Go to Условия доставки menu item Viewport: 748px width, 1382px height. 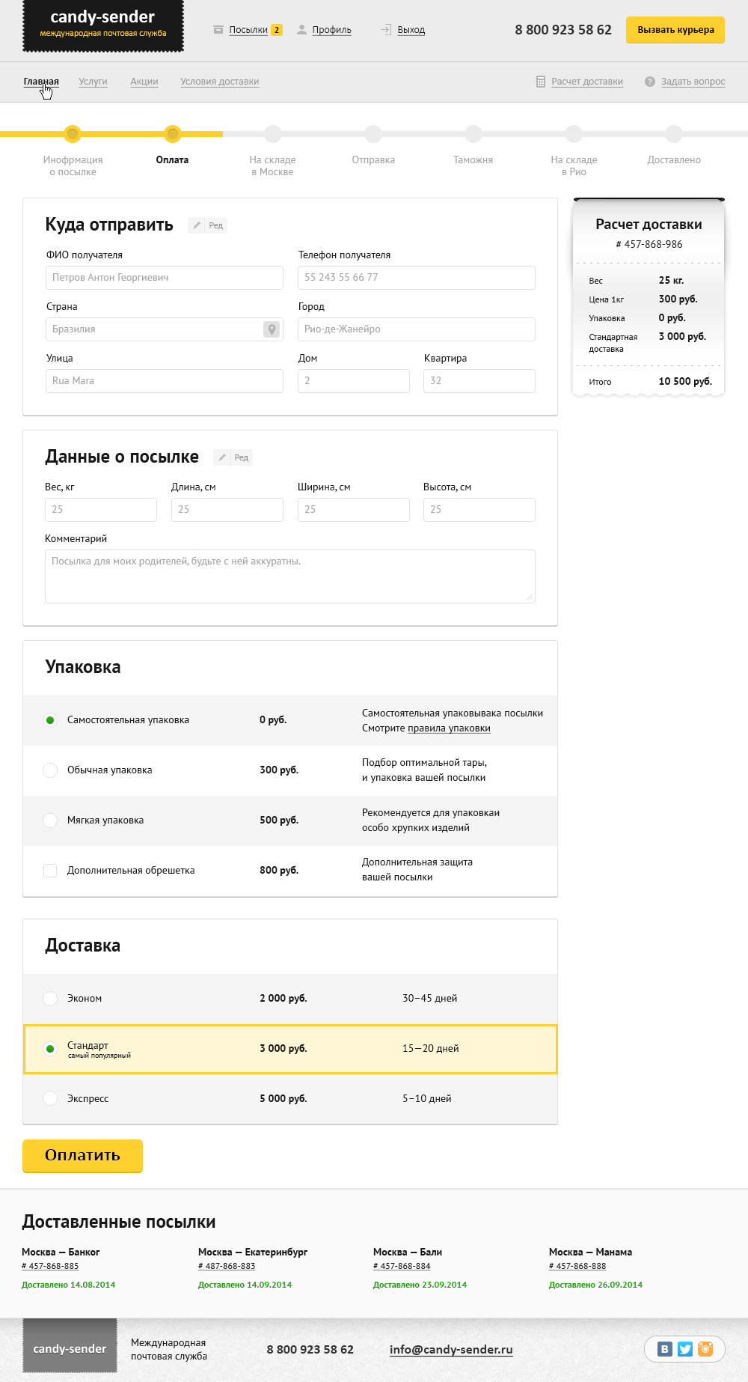pyautogui.click(x=219, y=82)
